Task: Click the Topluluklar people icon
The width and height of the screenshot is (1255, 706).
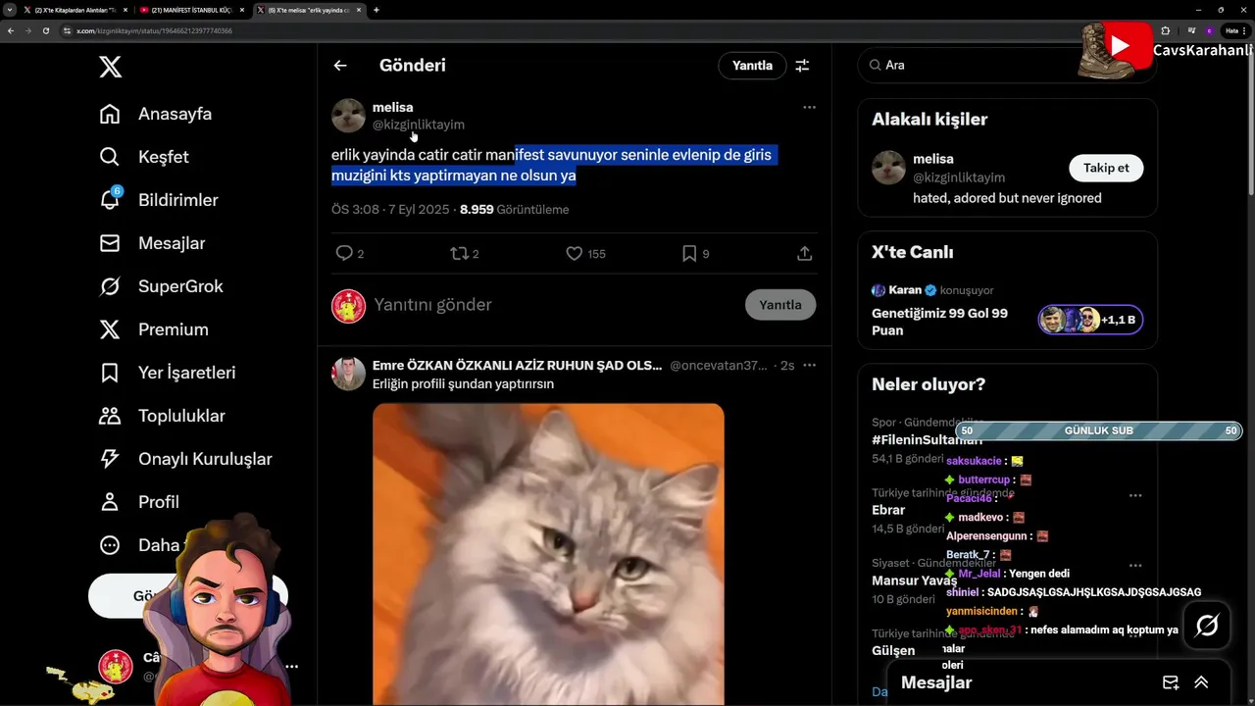Action: [x=110, y=416]
